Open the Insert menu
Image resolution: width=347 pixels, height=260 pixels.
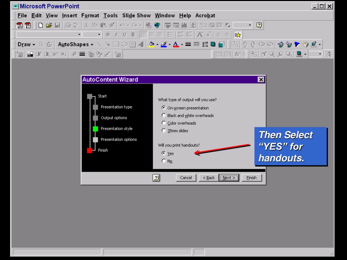tap(69, 16)
